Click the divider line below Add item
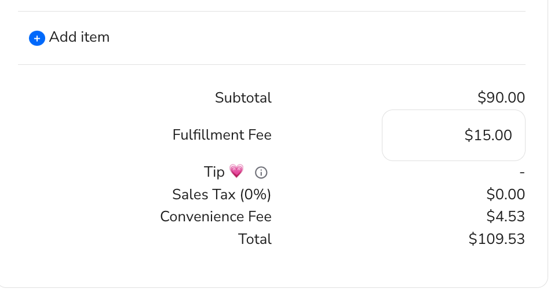The image size is (558, 292). [272, 65]
